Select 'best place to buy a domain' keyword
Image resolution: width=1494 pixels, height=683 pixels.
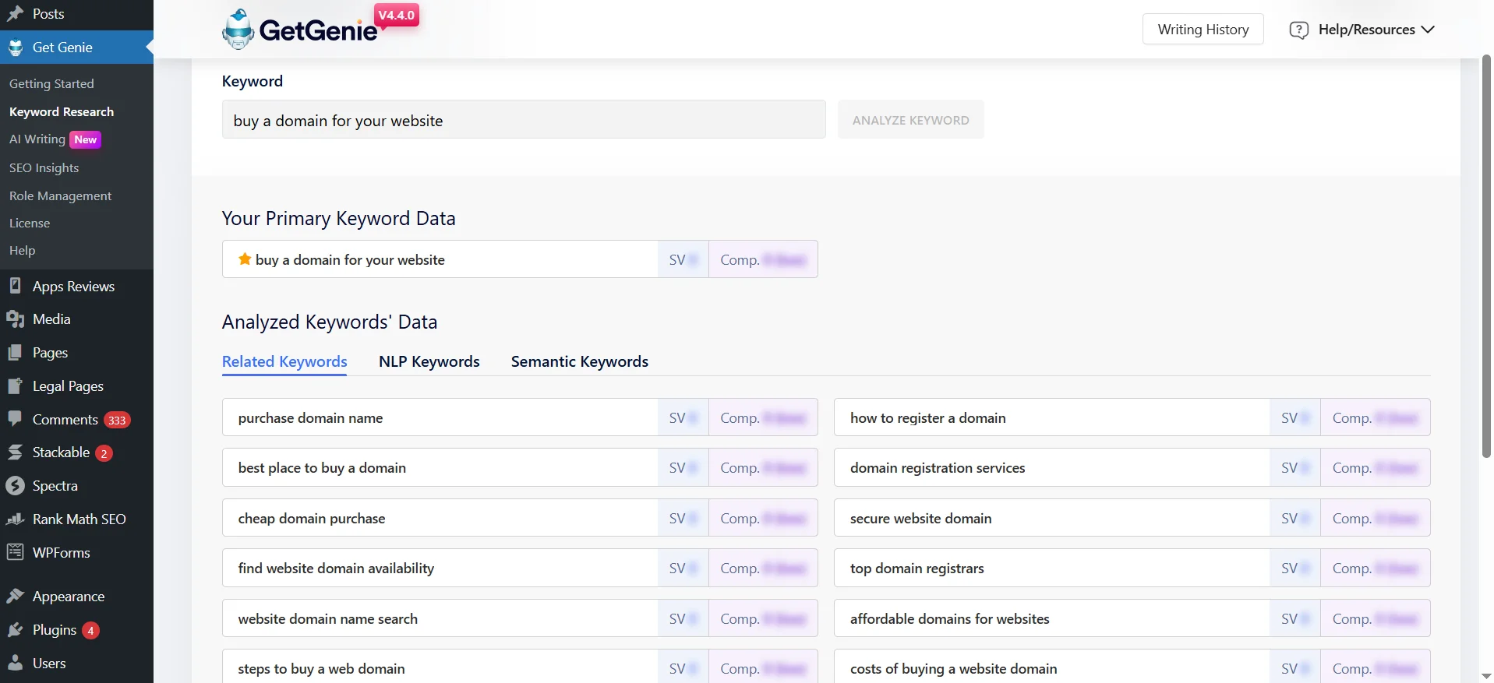coord(520,467)
